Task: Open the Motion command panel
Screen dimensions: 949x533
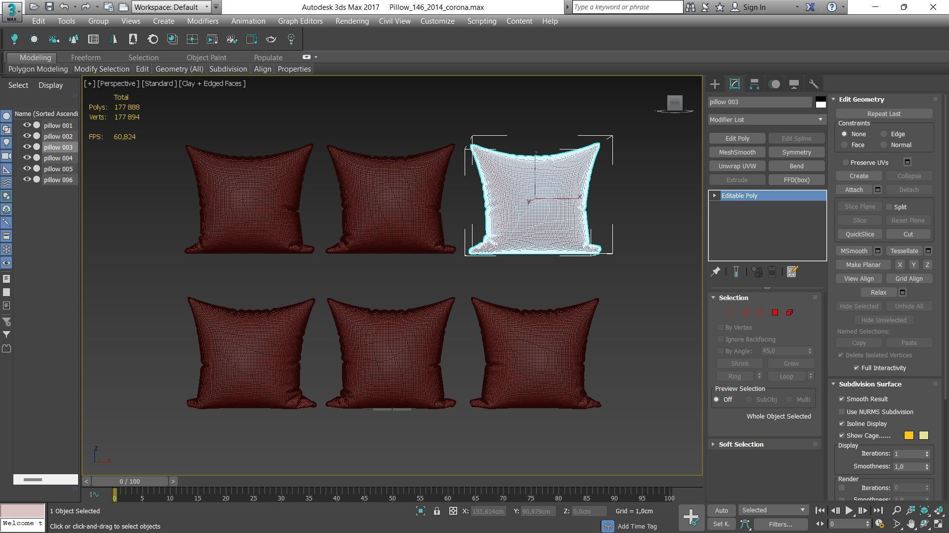Action: tap(775, 84)
